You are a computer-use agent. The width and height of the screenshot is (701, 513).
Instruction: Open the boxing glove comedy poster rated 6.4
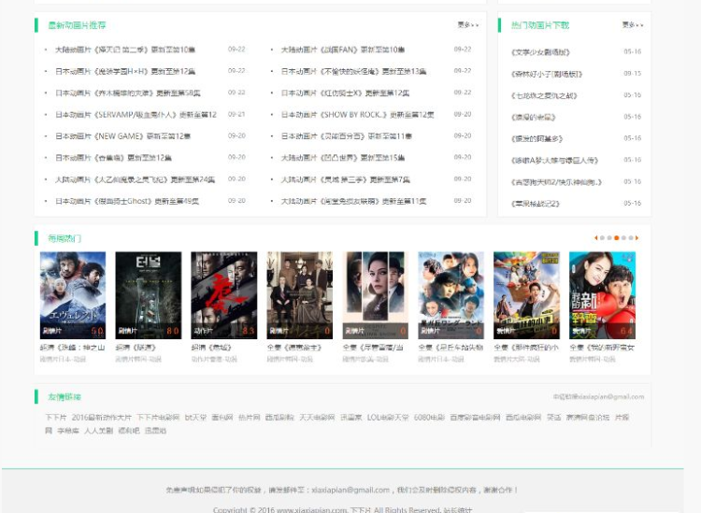coord(602,295)
